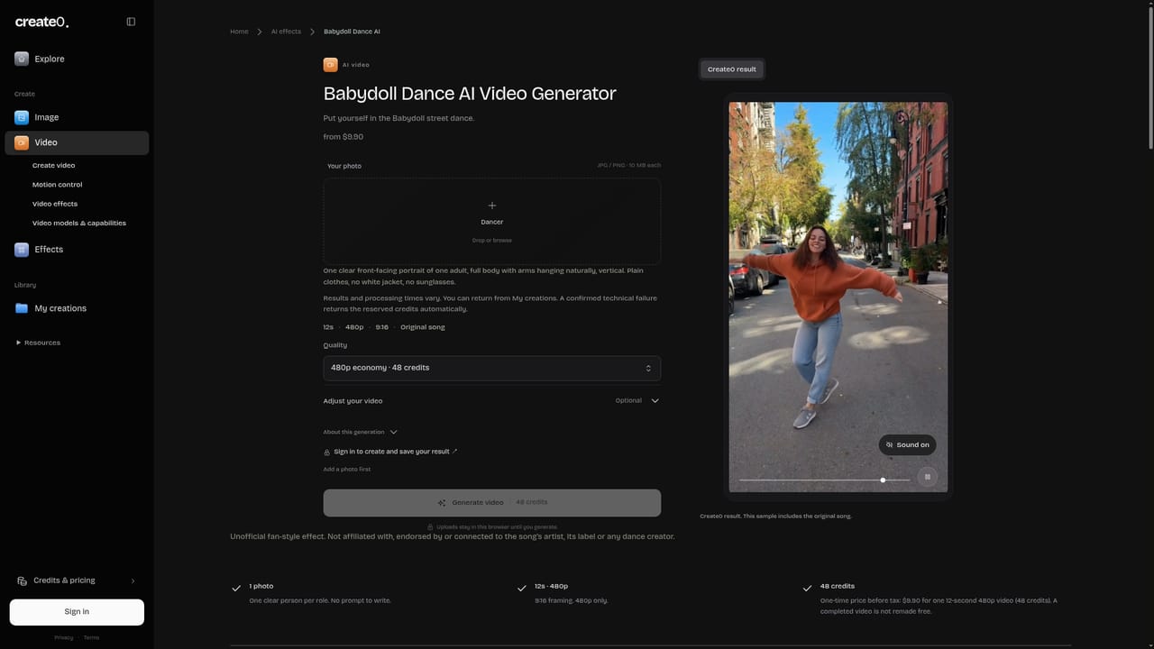Click the orange AI video badge icon
The height and width of the screenshot is (649, 1154).
[x=330, y=65]
